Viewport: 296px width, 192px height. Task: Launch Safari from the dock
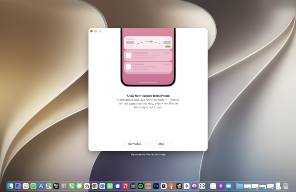[102, 186]
